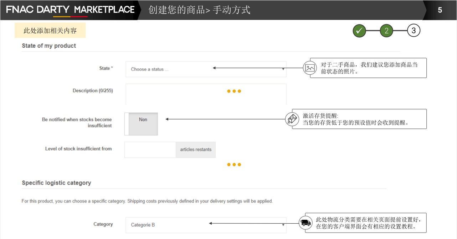Click the FNAC DARTY Marketplace logo
This screenshot has width=457, height=239.
pyautogui.click(x=70, y=10)
